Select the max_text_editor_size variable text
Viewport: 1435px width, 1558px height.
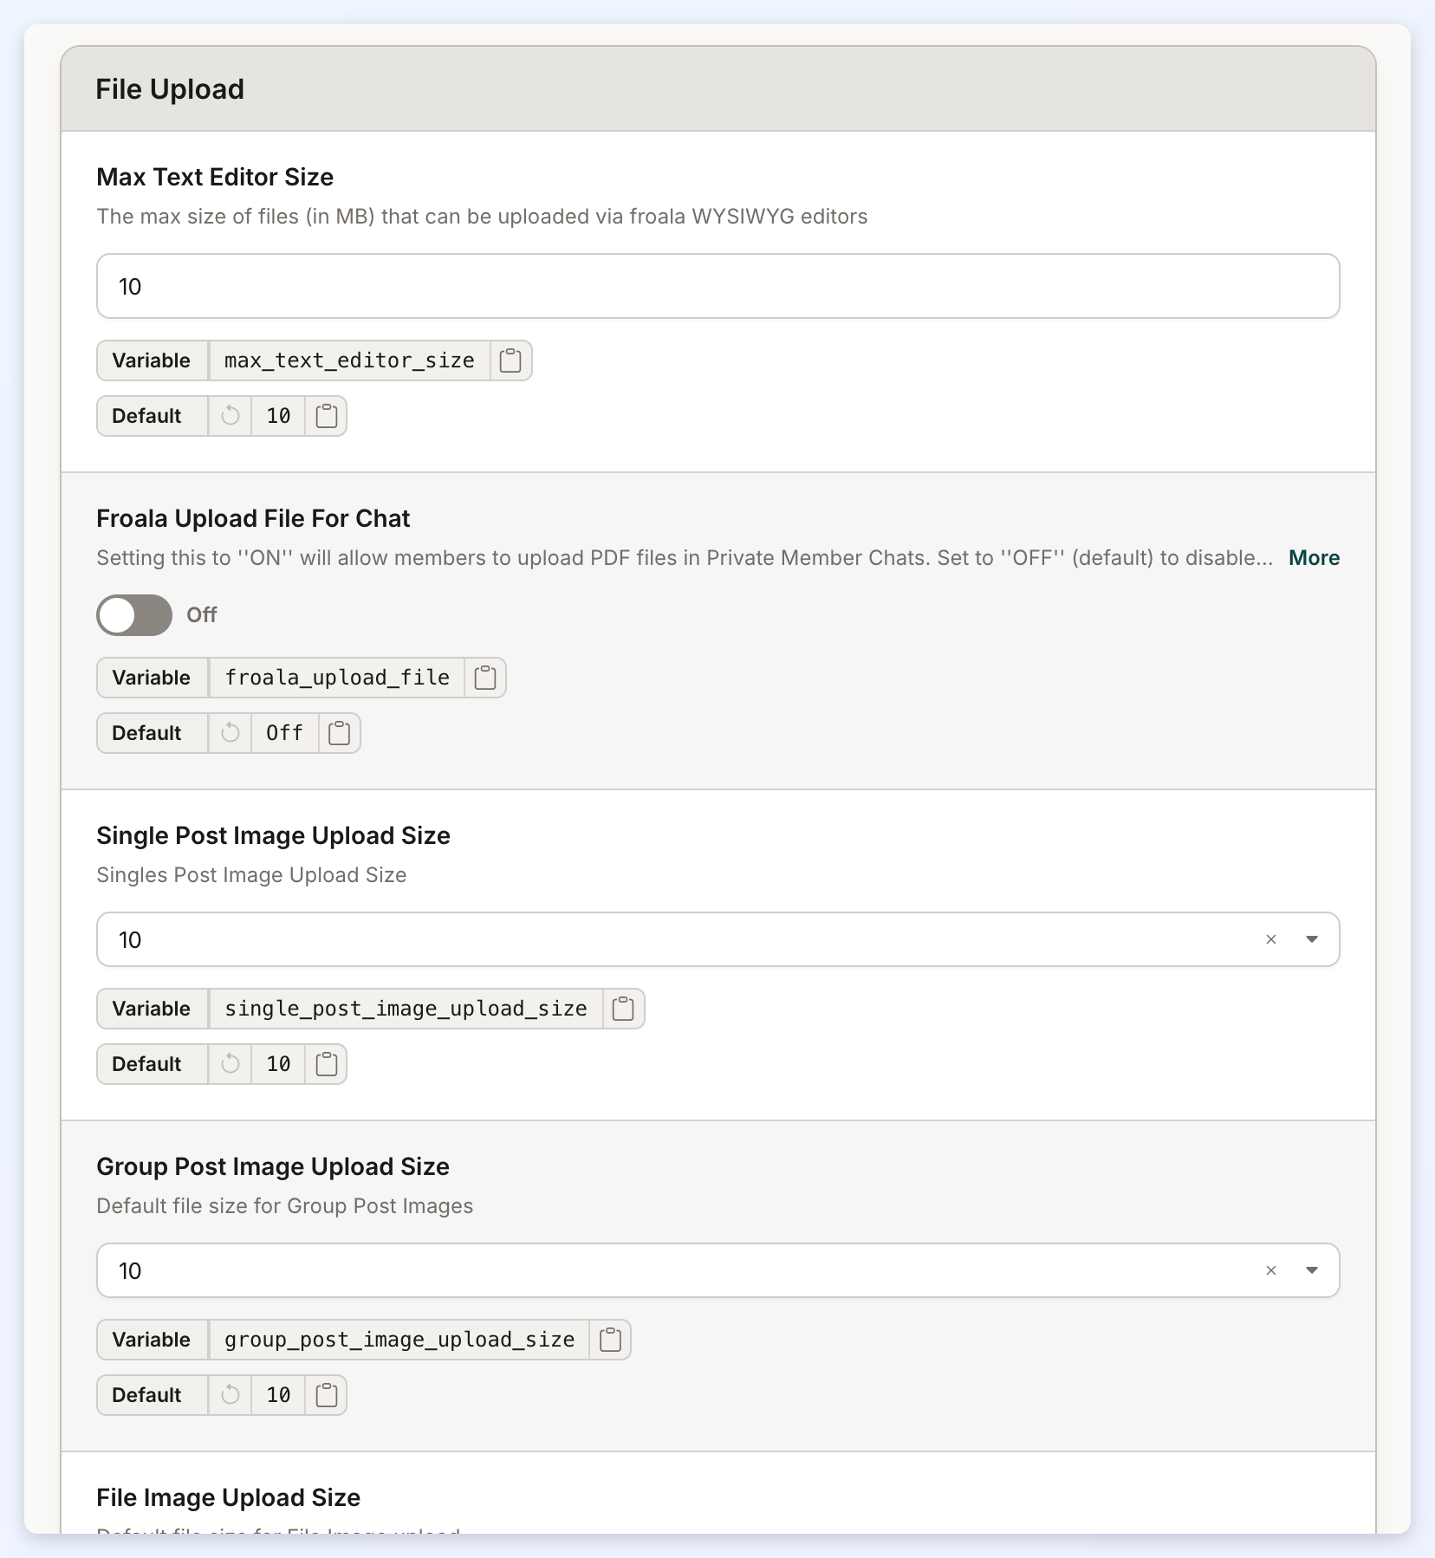click(x=349, y=360)
